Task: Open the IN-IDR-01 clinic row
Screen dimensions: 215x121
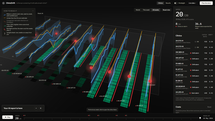Action: coord(194,81)
